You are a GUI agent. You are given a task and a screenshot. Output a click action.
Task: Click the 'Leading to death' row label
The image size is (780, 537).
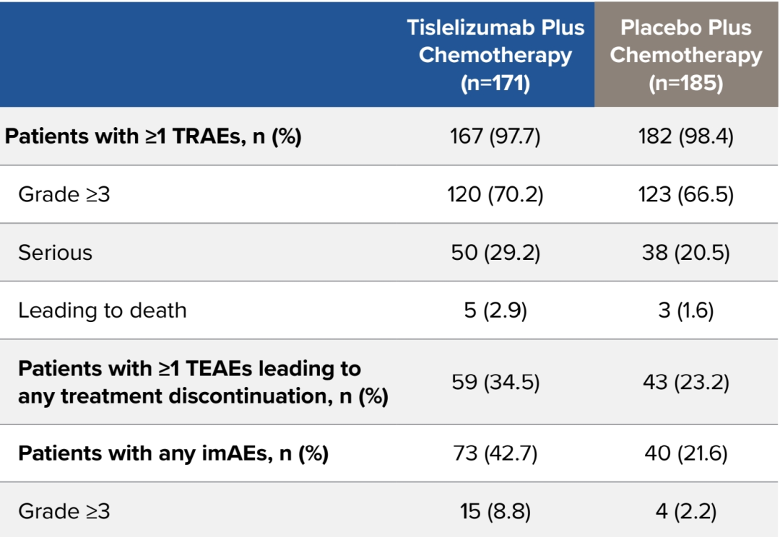[103, 310]
